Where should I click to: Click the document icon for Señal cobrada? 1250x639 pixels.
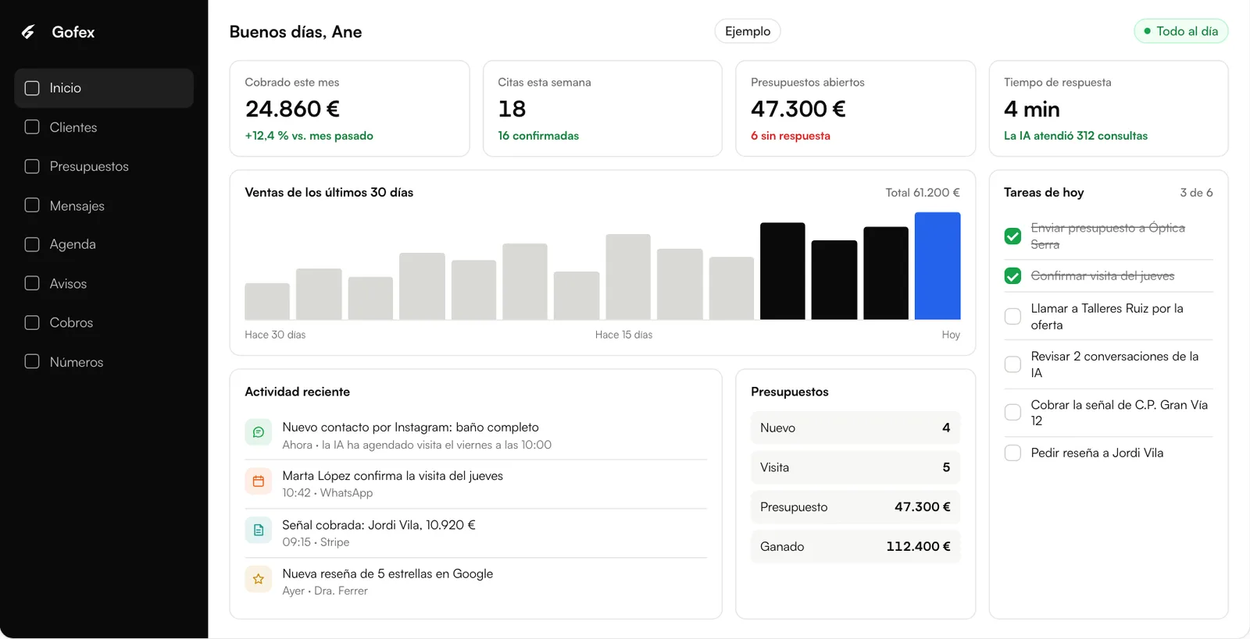click(259, 531)
